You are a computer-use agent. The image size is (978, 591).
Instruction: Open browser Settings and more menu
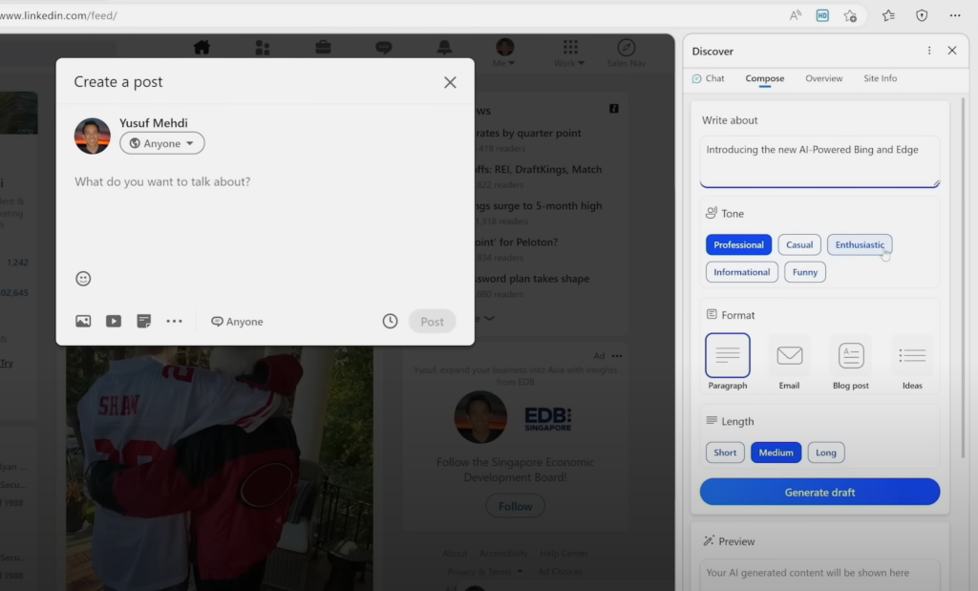(955, 15)
